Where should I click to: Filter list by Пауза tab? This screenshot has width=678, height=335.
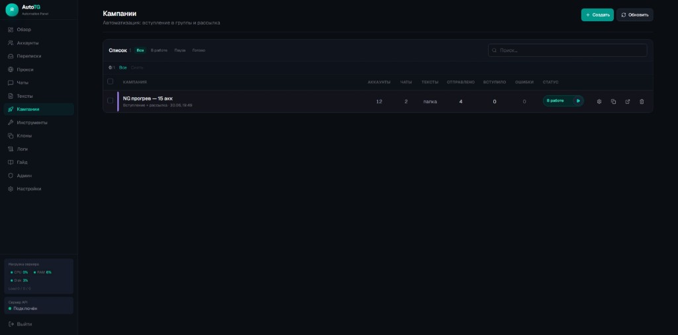pyautogui.click(x=180, y=50)
